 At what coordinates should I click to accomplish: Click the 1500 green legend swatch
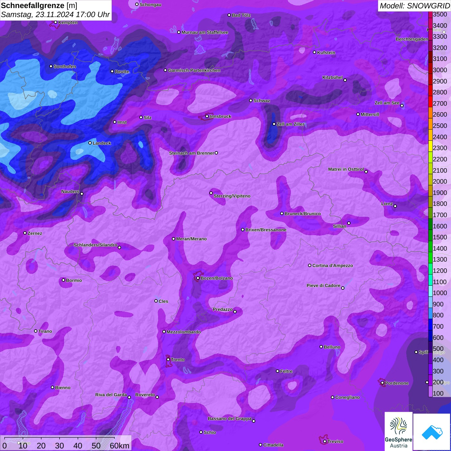pos(430,235)
